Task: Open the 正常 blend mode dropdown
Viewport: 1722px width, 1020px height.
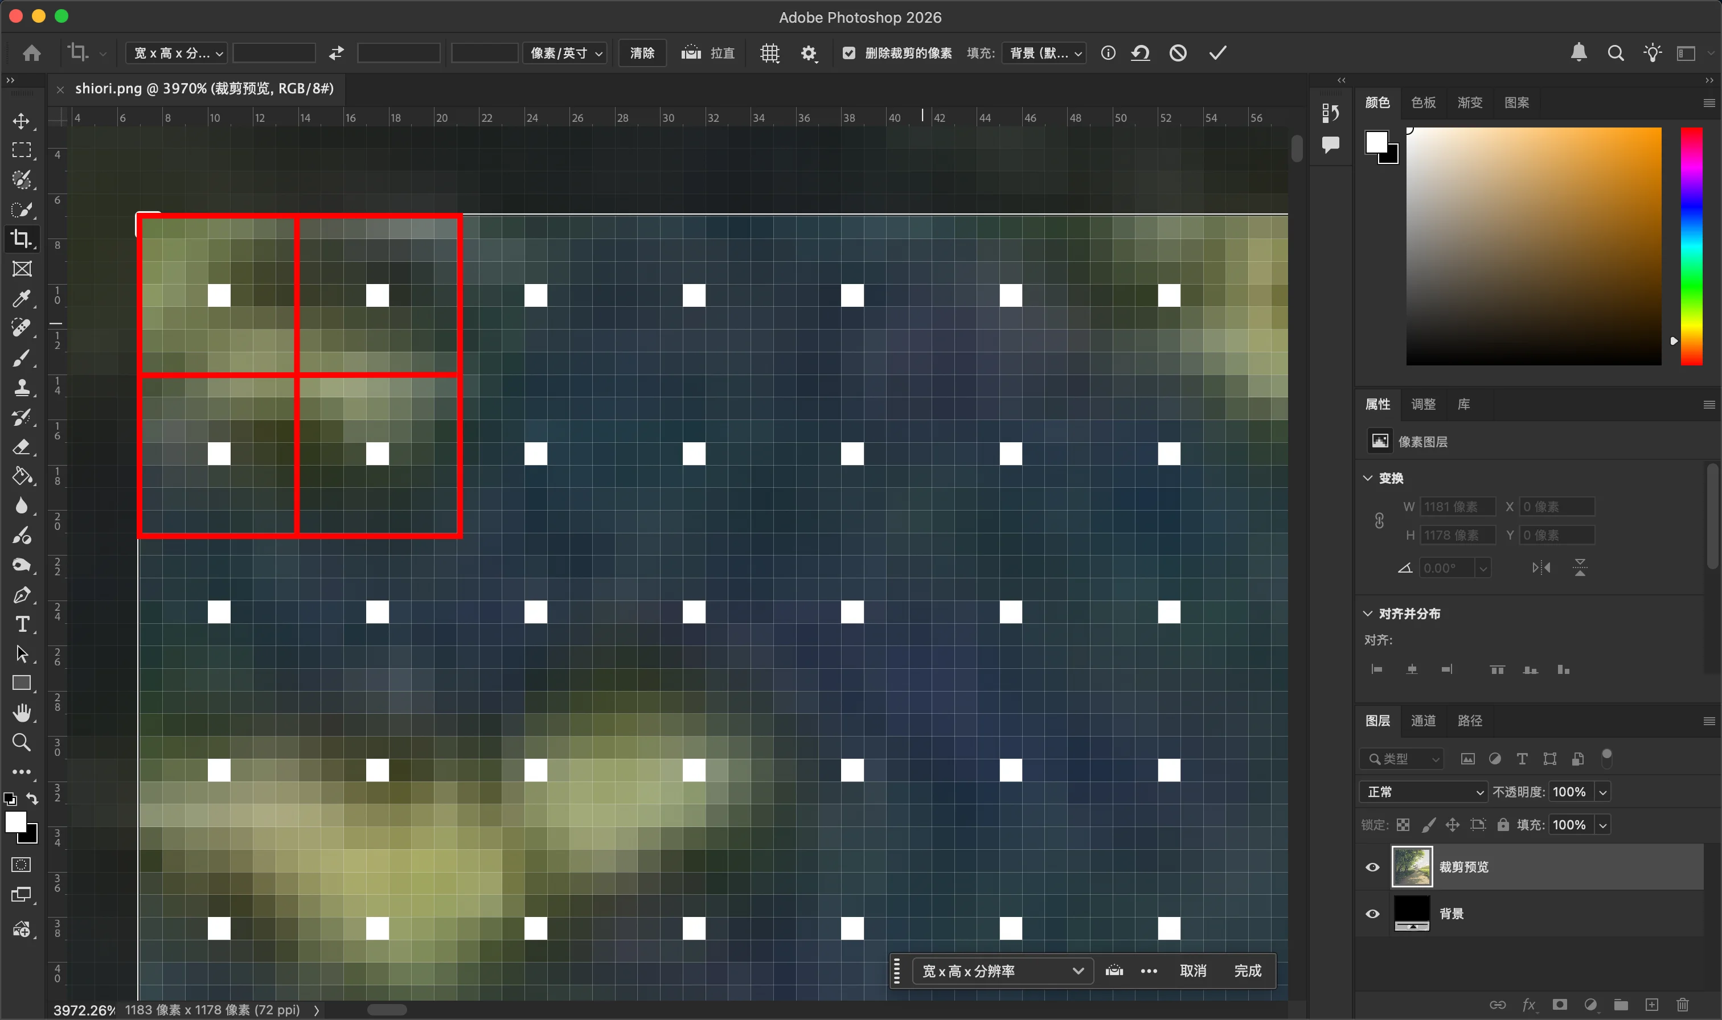Action: (x=1422, y=792)
